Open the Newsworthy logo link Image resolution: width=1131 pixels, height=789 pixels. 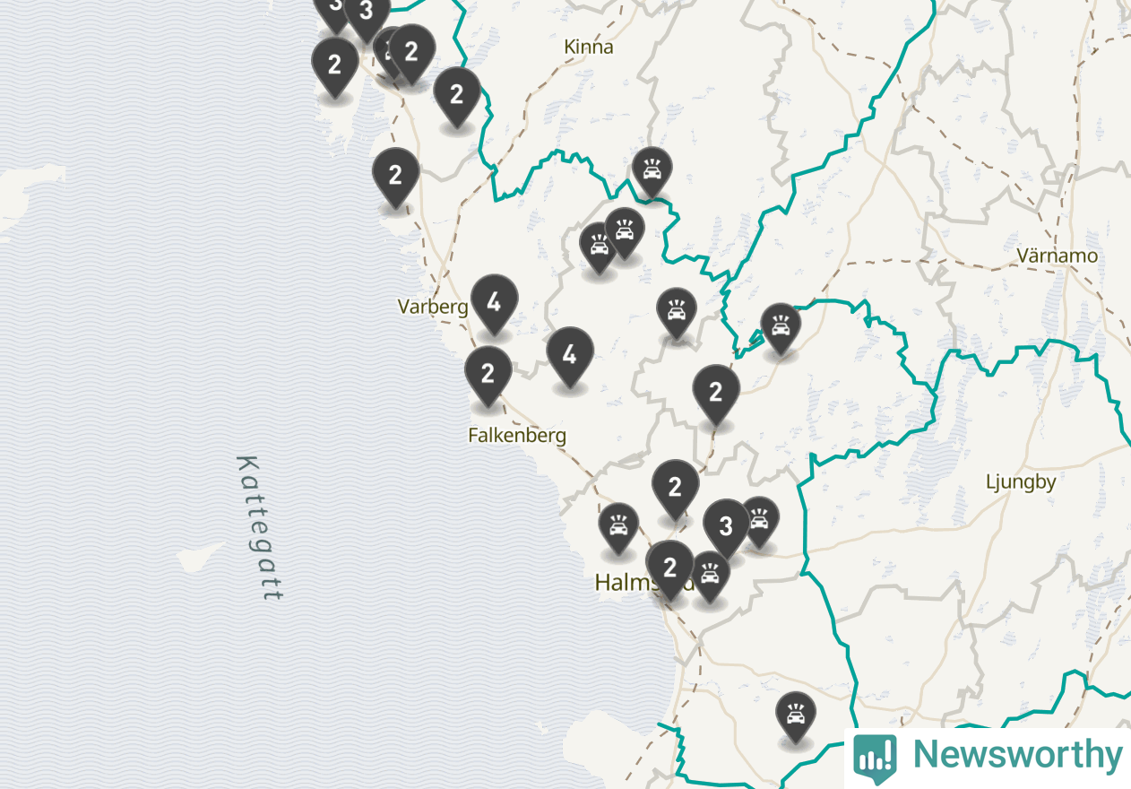click(988, 756)
